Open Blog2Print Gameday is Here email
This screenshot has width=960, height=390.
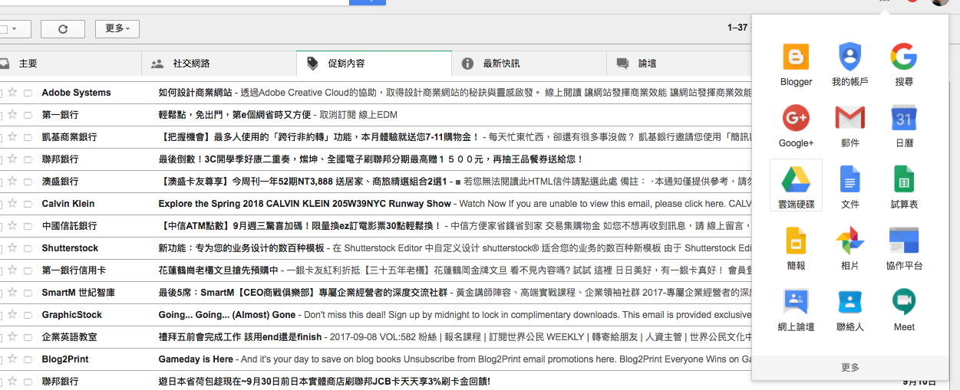tap(376, 359)
